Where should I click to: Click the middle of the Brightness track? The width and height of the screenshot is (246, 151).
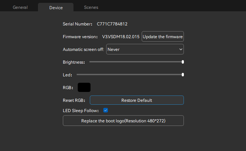point(136,62)
